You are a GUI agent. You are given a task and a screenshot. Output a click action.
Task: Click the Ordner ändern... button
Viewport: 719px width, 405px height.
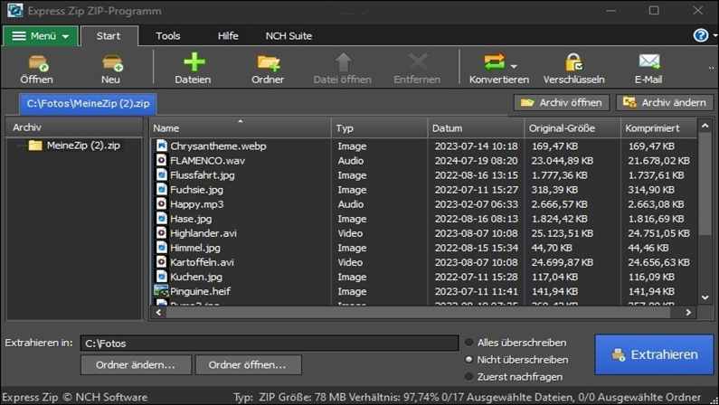point(136,364)
